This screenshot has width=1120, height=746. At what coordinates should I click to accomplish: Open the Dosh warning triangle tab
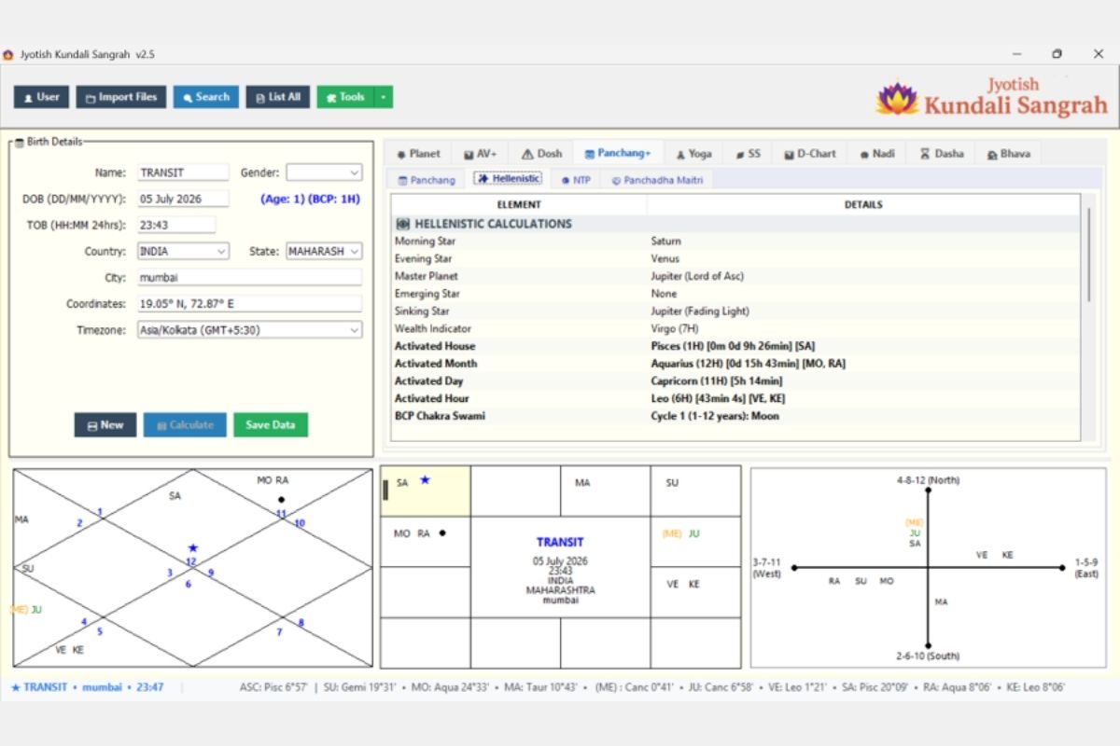[x=541, y=154]
